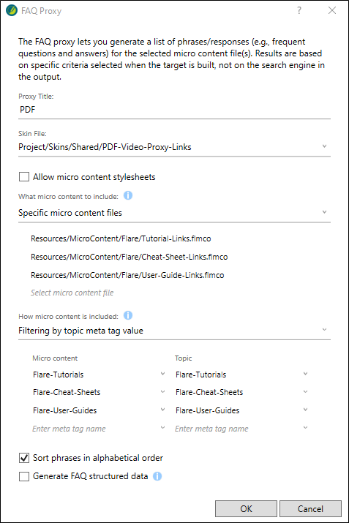Viewport: 349px width, 523px height.
Task: Click the Proxy Title field containing PDF
Action: 174,110
